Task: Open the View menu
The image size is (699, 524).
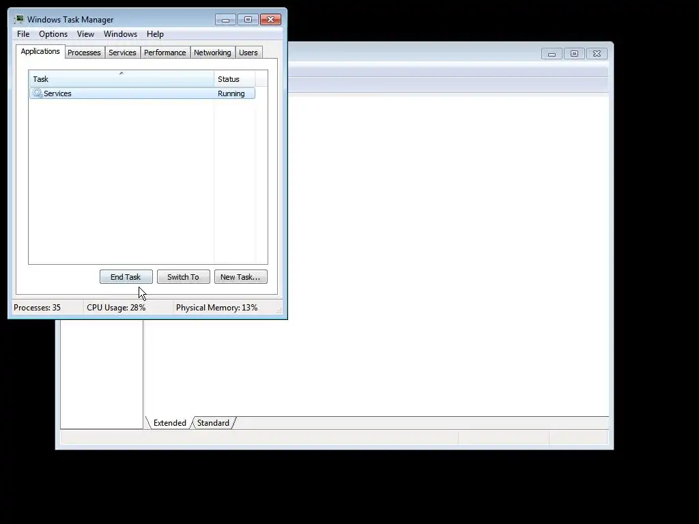Action: click(85, 34)
